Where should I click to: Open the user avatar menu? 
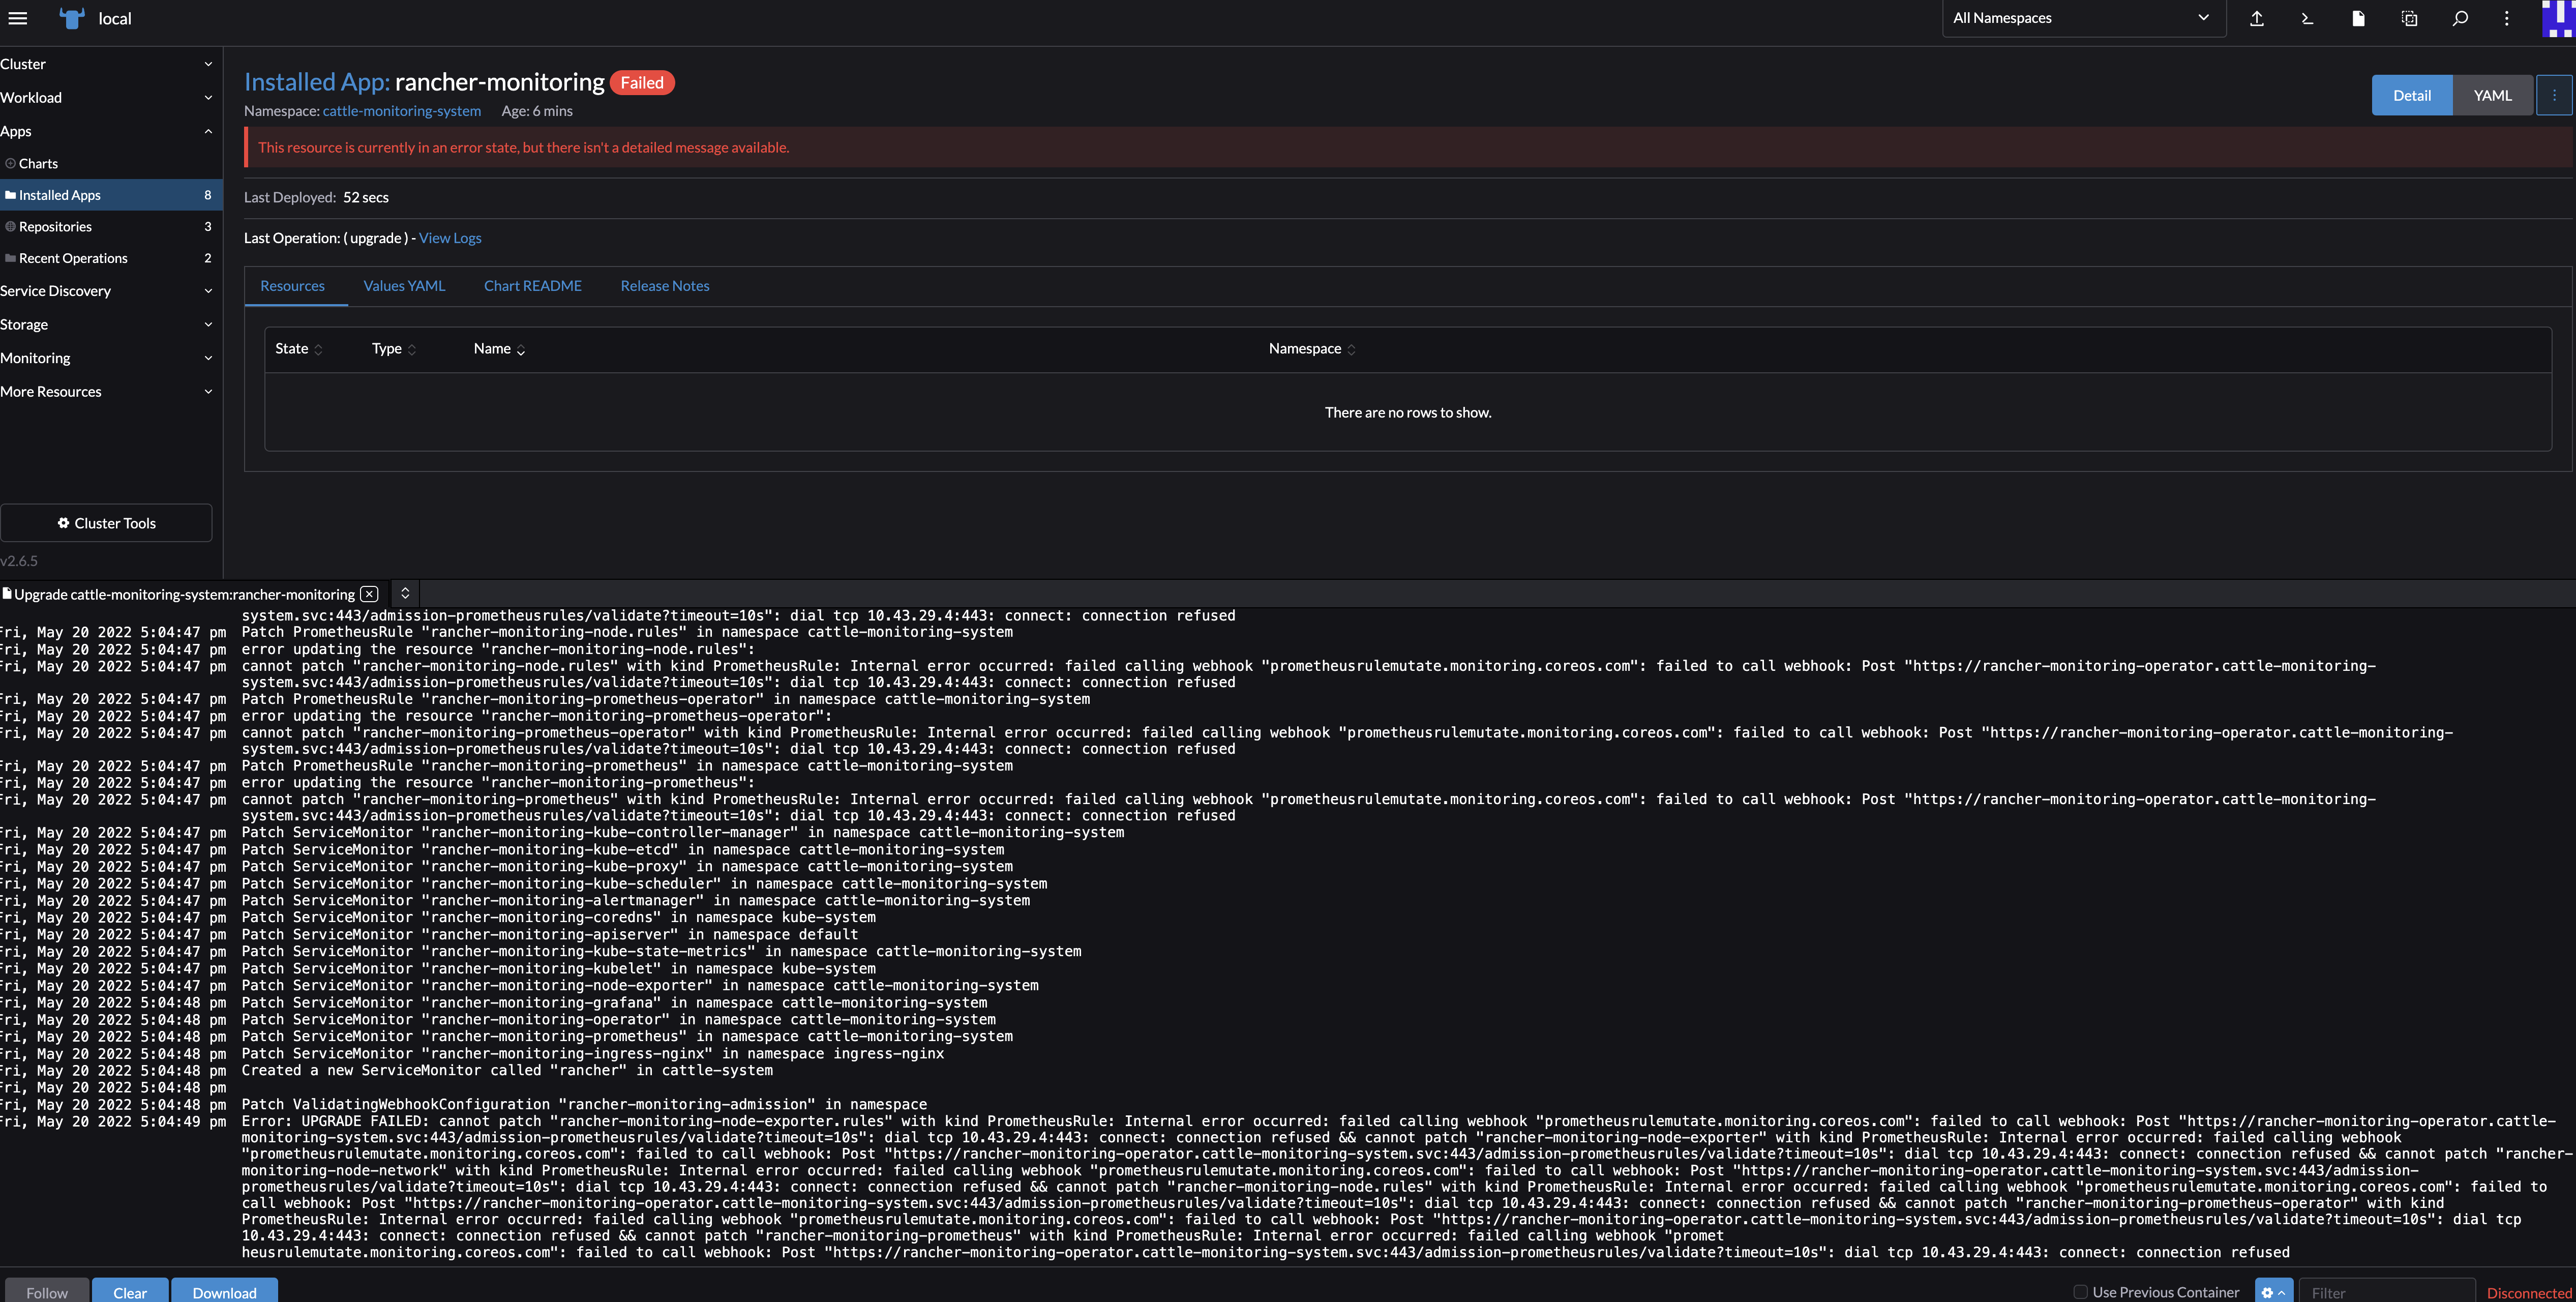point(2558,18)
